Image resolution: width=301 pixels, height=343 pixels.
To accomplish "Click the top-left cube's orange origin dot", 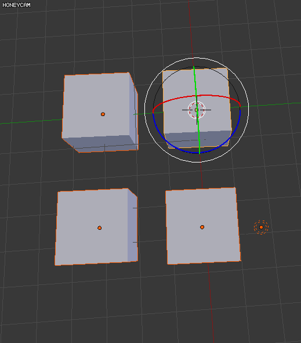I will (x=103, y=114).
